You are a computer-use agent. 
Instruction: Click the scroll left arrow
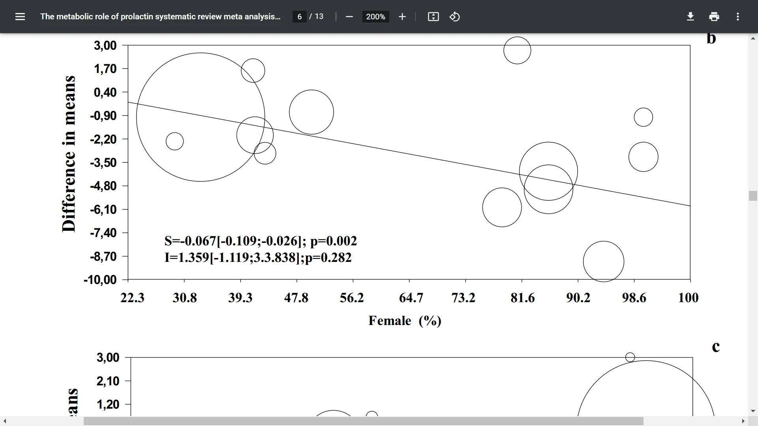pos(4,421)
